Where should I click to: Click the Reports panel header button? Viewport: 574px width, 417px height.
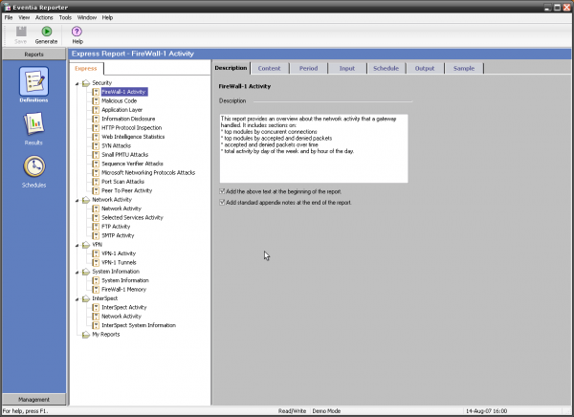(x=34, y=55)
